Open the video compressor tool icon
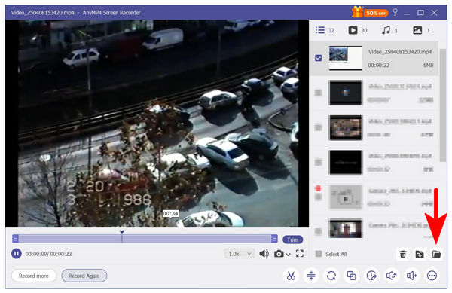The height and width of the screenshot is (293, 452). tap(311, 276)
